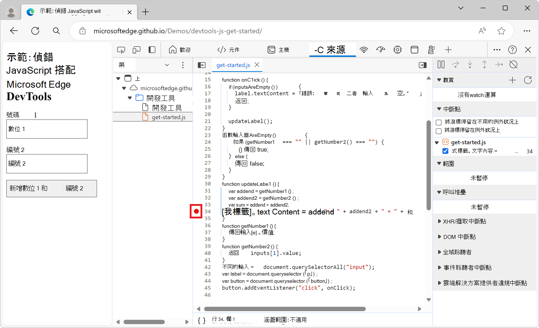Switch to the 歡迎 Welcome tab
Image resolution: width=539 pixels, height=328 pixels.
(180, 50)
